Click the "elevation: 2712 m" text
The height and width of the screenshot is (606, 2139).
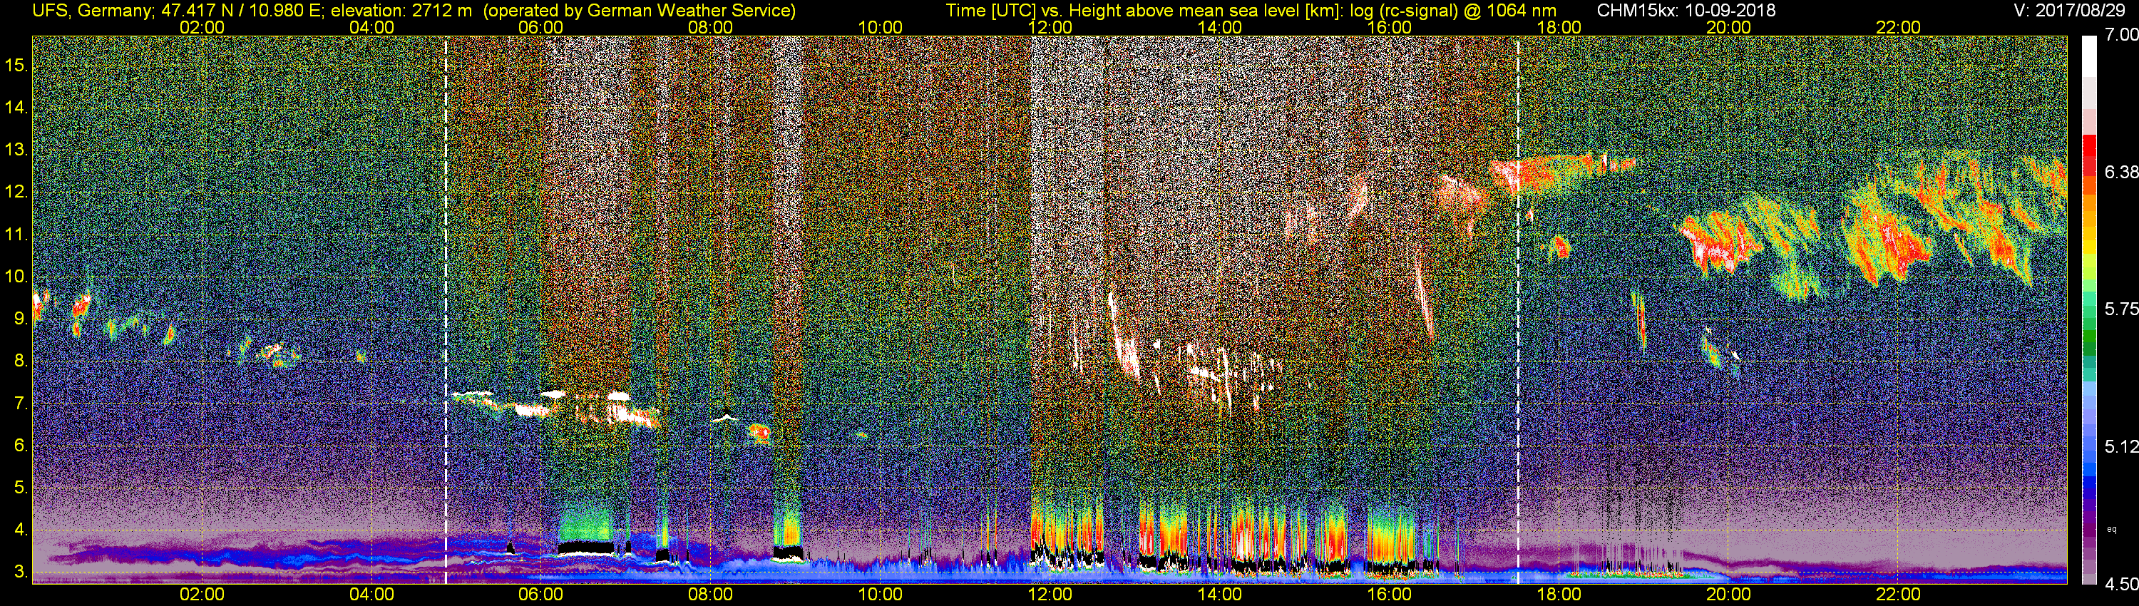coord(403,11)
